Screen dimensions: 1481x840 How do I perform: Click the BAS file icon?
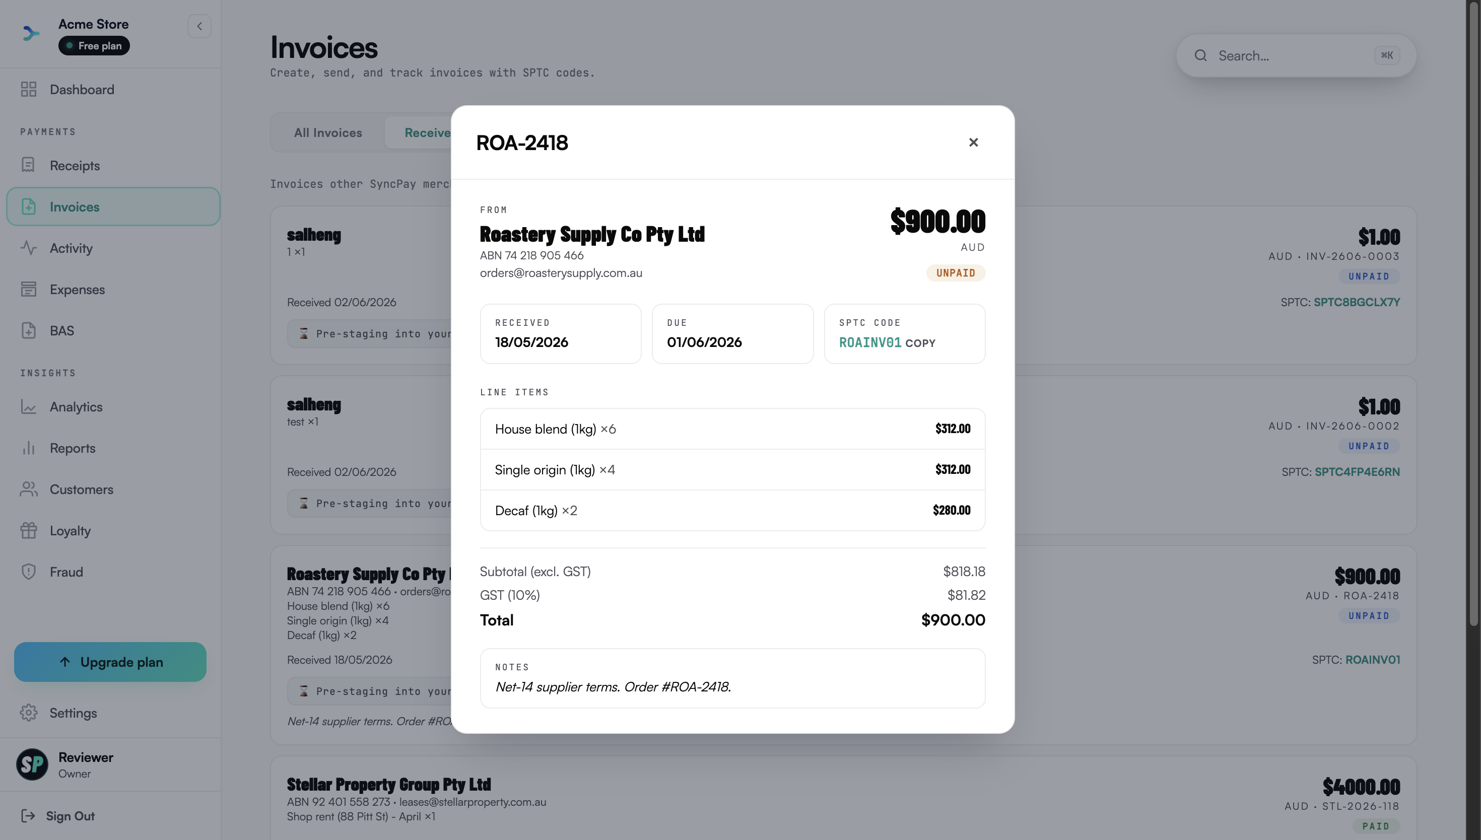28,330
